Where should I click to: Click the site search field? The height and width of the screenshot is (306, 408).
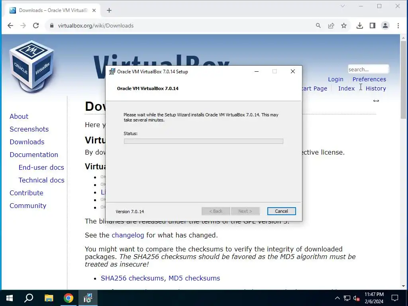[x=368, y=69]
